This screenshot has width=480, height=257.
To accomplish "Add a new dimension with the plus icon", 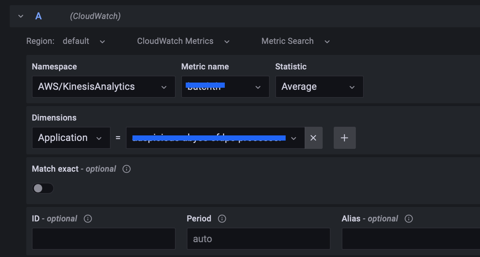I will (344, 138).
